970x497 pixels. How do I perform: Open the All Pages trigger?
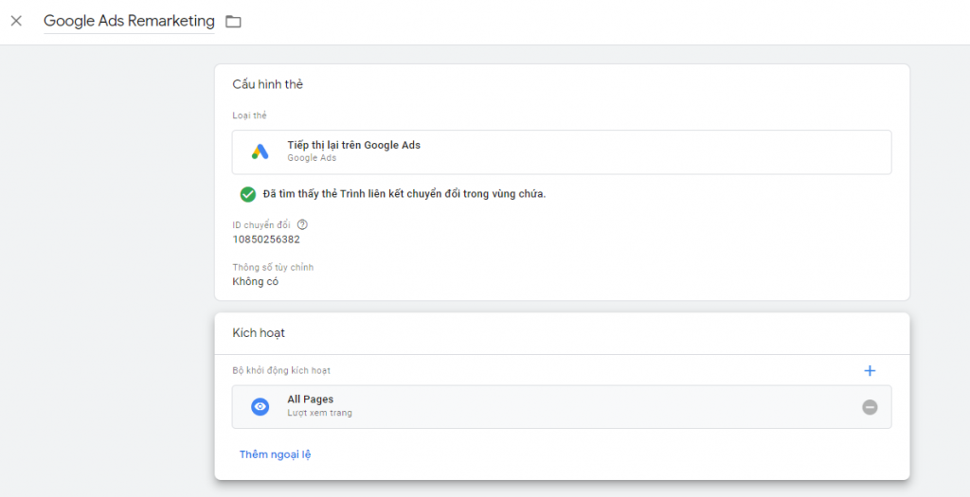(562, 407)
